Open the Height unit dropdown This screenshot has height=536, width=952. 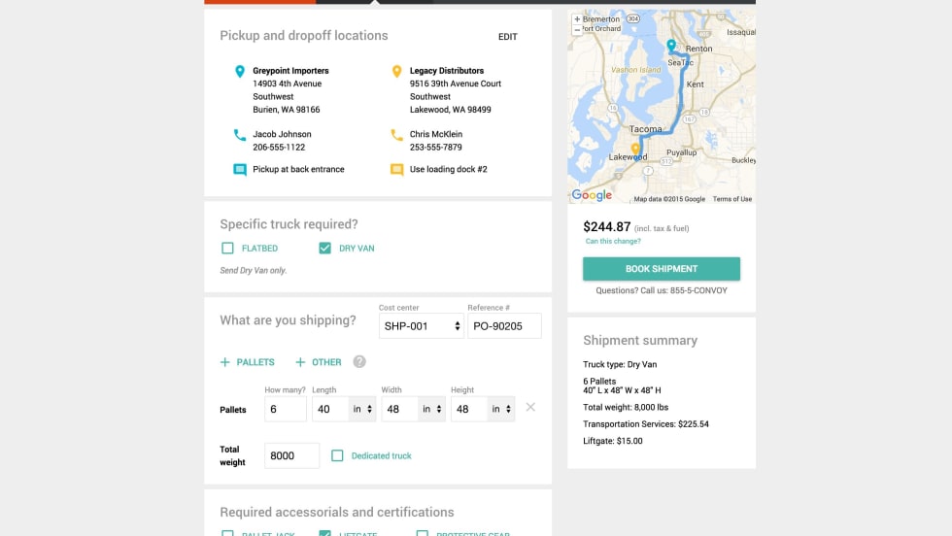coord(501,409)
